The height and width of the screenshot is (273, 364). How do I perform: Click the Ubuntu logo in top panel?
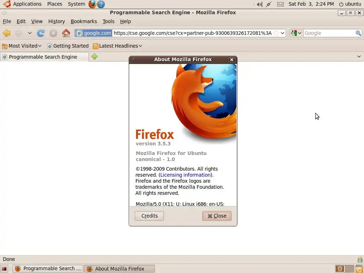click(x=7, y=4)
